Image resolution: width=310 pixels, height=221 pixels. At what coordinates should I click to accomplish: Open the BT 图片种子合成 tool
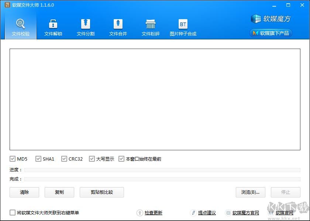tap(183, 26)
